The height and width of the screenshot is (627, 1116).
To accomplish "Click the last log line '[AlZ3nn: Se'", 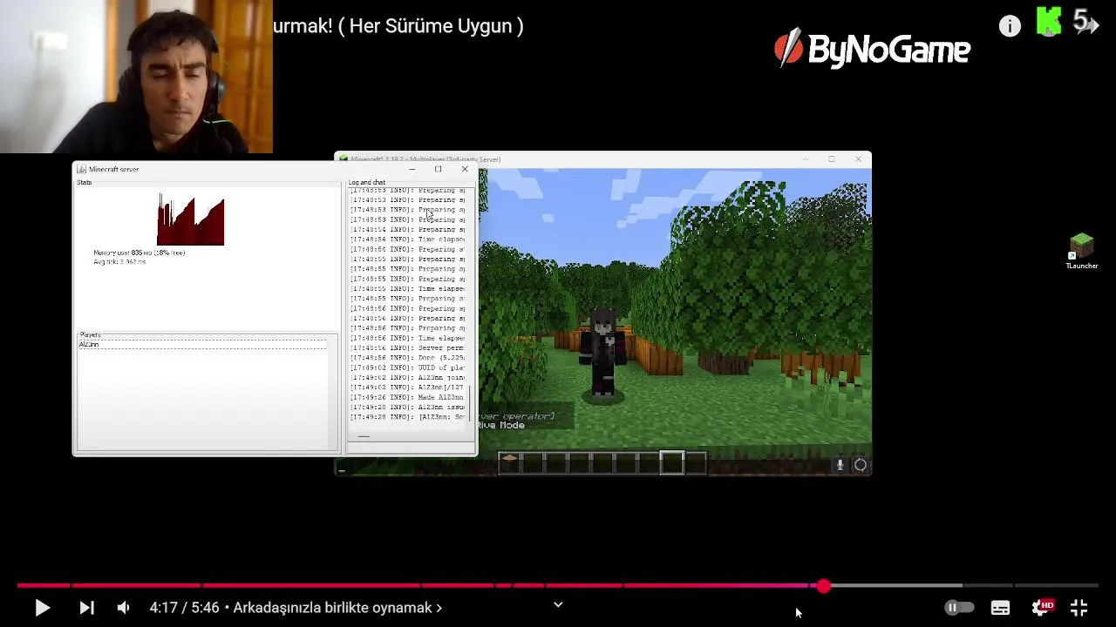I will pyautogui.click(x=407, y=417).
